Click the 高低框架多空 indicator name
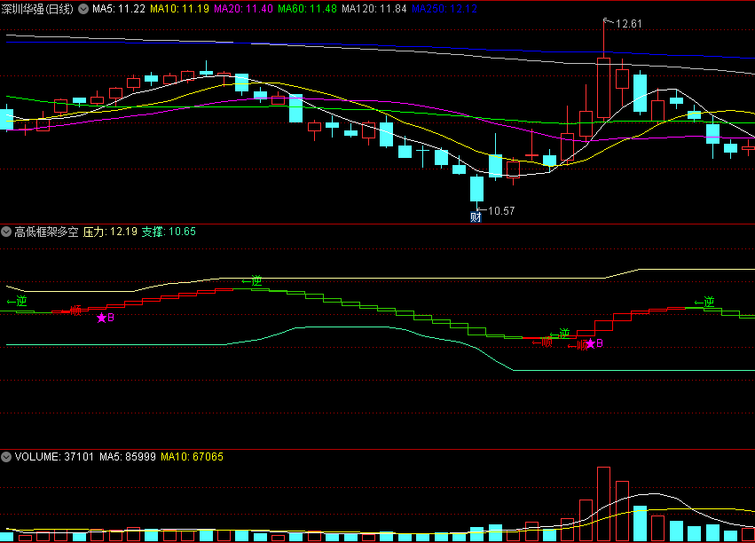The height and width of the screenshot is (543, 755). (46, 232)
